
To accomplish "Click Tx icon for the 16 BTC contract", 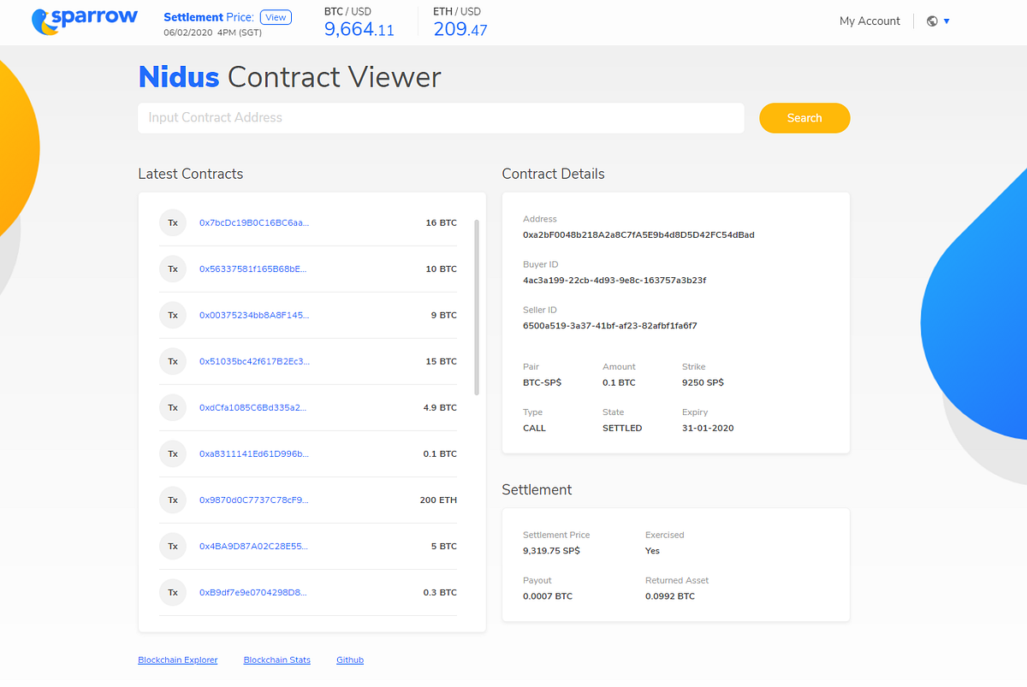I will [172, 222].
